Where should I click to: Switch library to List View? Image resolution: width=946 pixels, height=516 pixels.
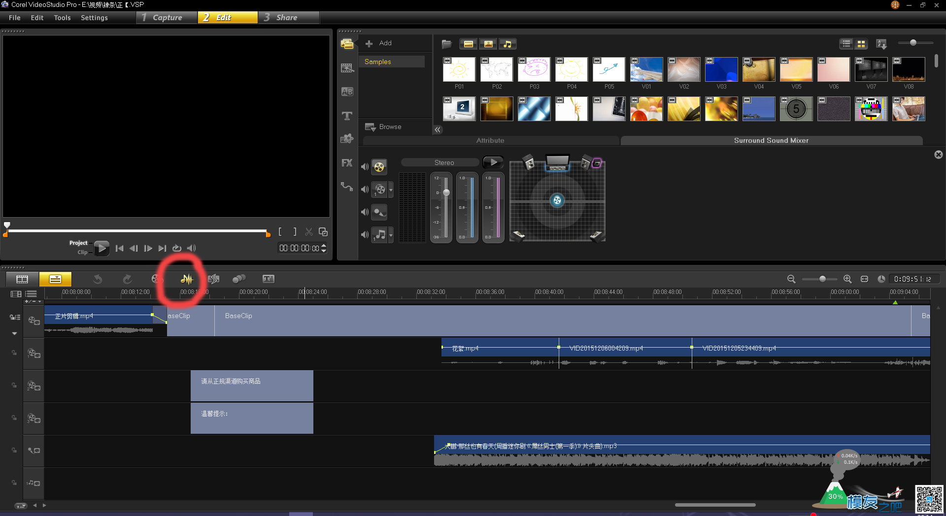point(846,44)
